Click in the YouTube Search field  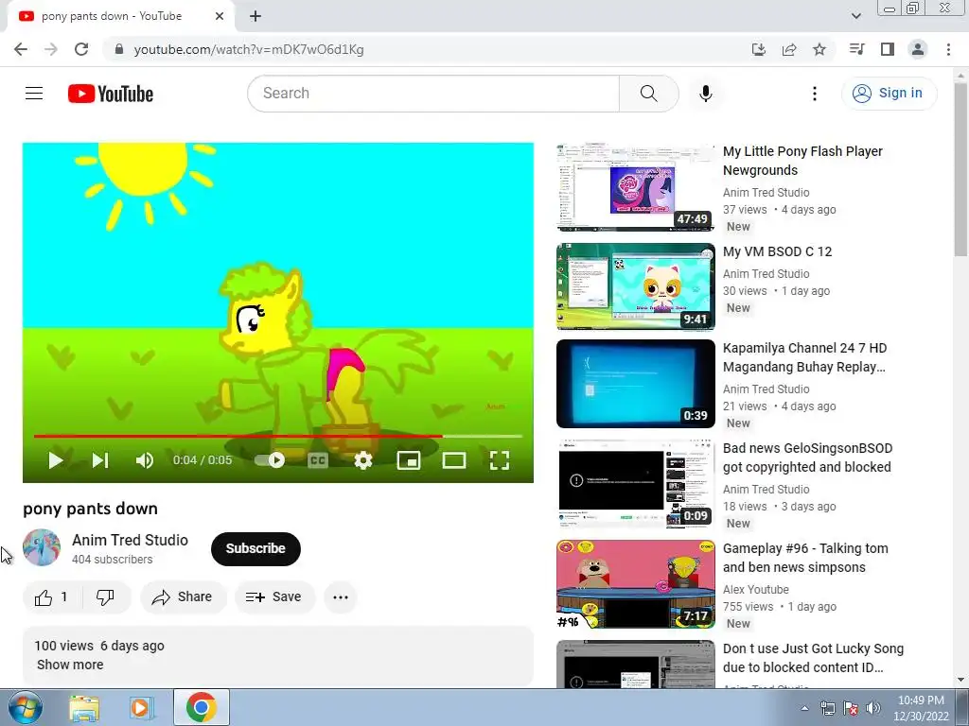pyautogui.click(x=433, y=94)
